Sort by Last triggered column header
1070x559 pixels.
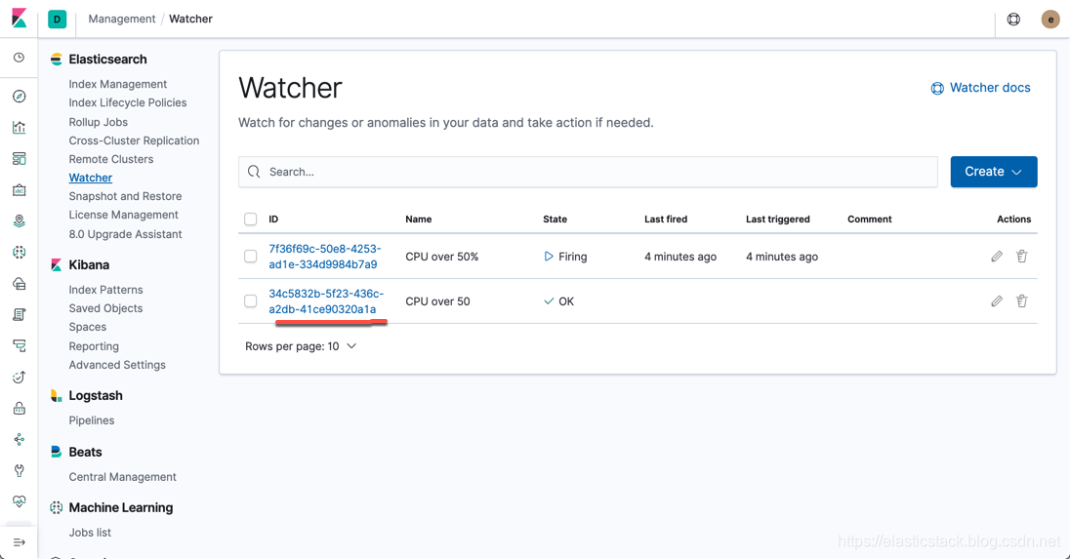pos(778,219)
